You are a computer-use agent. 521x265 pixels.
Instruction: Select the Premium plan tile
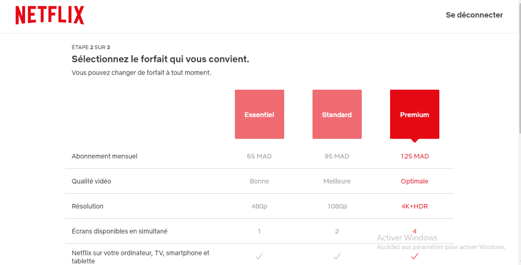pos(414,114)
